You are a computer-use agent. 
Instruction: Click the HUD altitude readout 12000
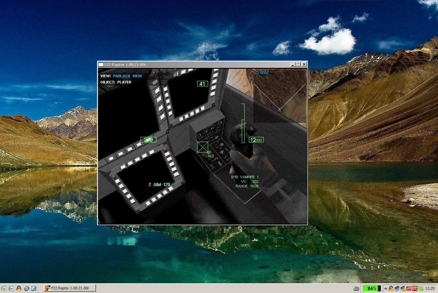coord(256,140)
